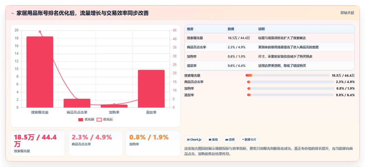This screenshot has height=167, width=365.
Task: Click the 商品页点击率 bar in the chart
Action: point(77,103)
